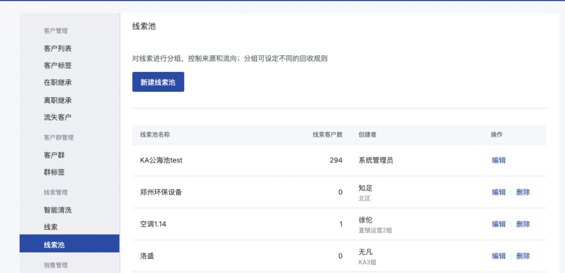Go to 离职继承 menu item
565x273 pixels.
[58, 100]
